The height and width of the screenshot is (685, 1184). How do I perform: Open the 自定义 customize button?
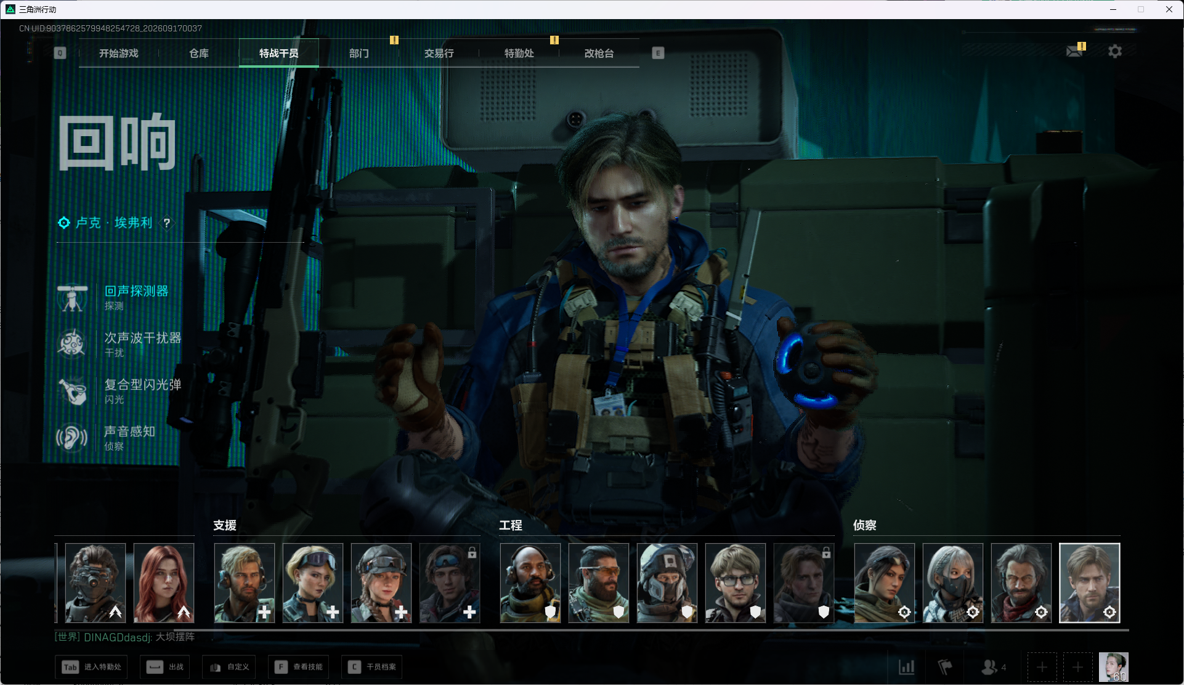[x=229, y=667]
